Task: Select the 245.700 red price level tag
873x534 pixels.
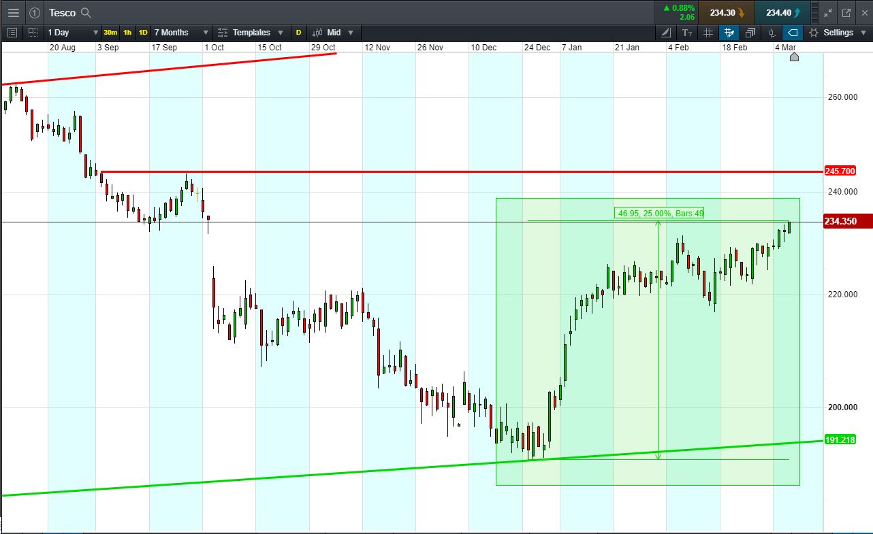Action: (x=840, y=171)
